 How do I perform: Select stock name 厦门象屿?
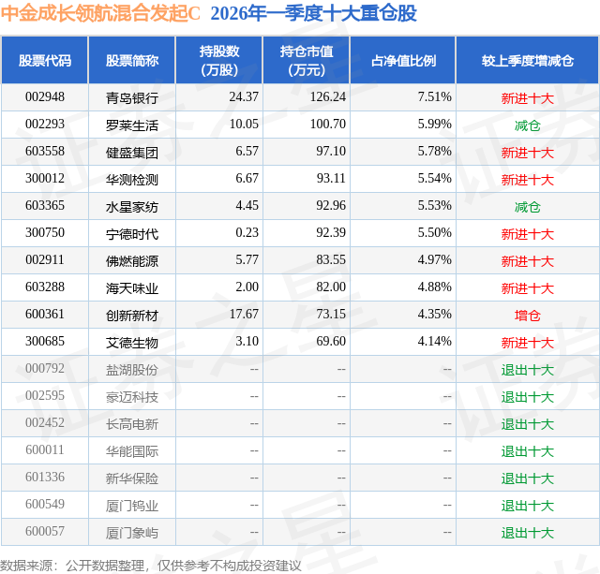(x=132, y=533)
